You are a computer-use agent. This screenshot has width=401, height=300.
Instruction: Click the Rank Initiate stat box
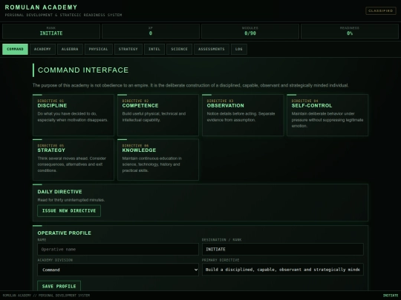point(51,31)
